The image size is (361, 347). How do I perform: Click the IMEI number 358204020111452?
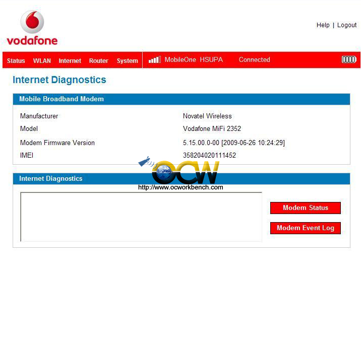pyautogui.click(x=209, y=156)
